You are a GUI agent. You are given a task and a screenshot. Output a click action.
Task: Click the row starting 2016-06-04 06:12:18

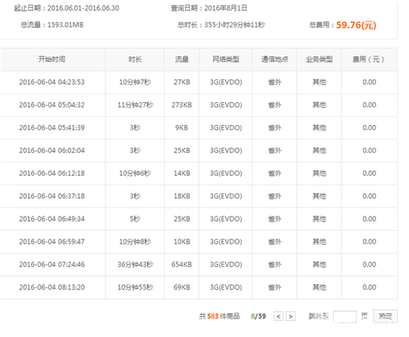click(x=199, y=173)
